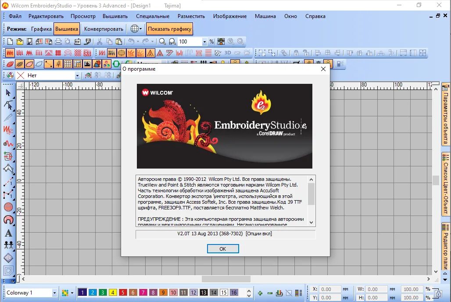Select color swatch 4 yellow
451x302 pixels.
(x=113, y=293)
